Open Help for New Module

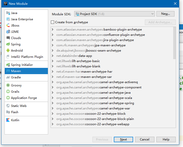166,139
